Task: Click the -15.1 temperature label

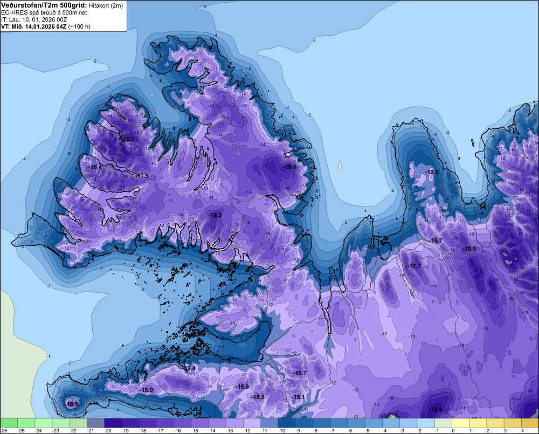Action: coord(298,397)
